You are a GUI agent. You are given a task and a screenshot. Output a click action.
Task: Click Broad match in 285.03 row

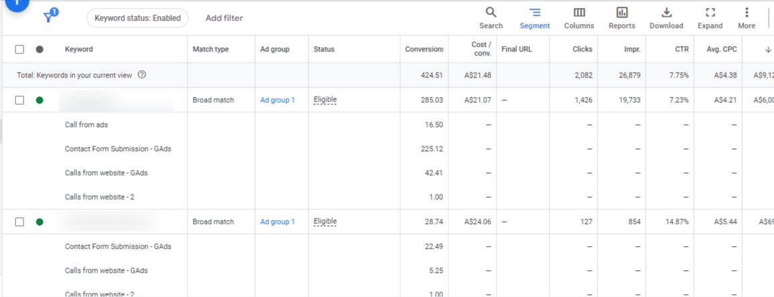pos(213,100)
